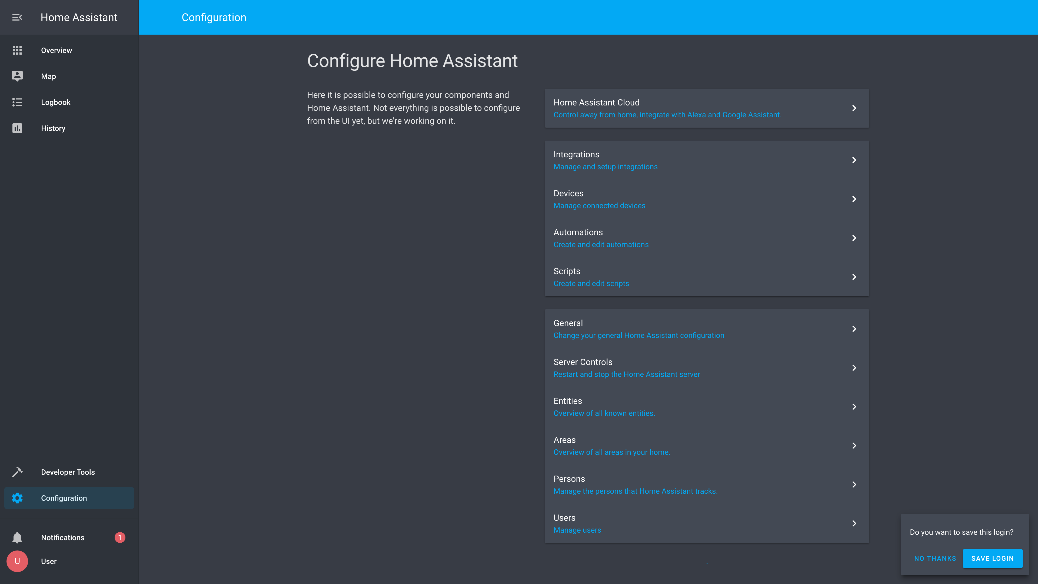Screen dimensions: 1038x584
Task: Click the Overview grid icon
Action: coord(17,50)
